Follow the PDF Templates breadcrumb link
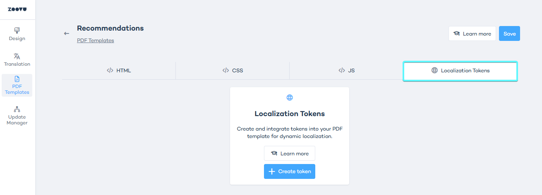This screenshot has height=195, width=542. coord(95,40)
